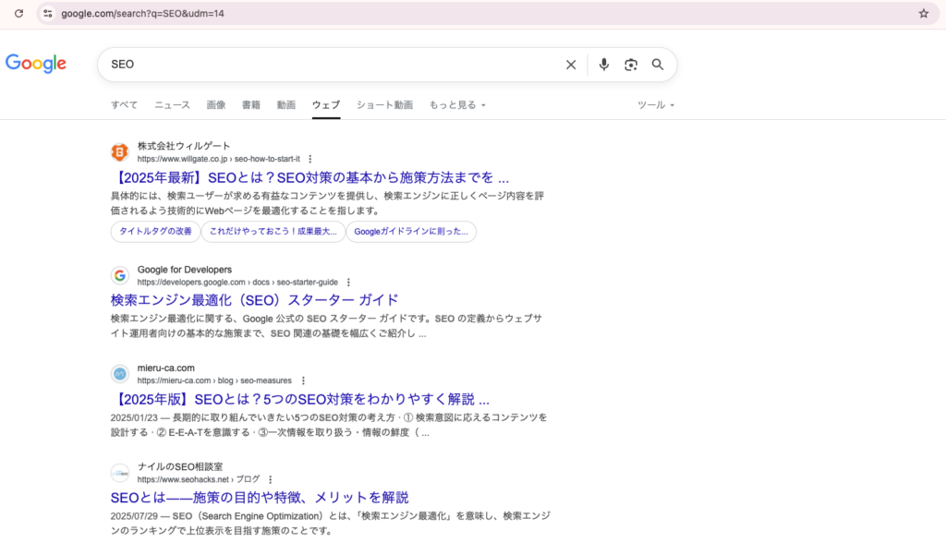The width and height of the screenshot is (946, 543).
Task: Switch to the ショート動画 tab
Action: click(384, 105)
